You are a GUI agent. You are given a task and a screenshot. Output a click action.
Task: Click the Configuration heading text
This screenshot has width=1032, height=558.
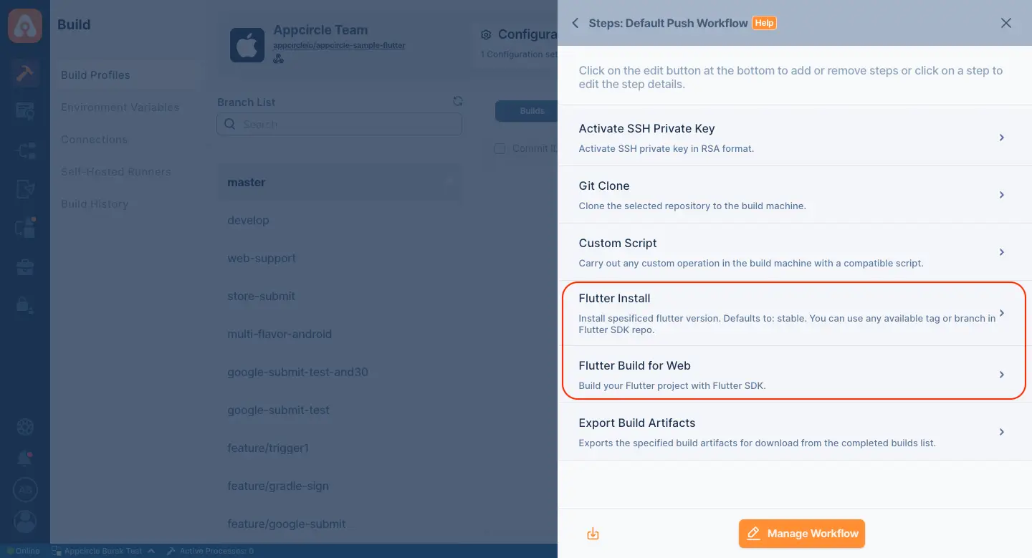coord(527,34)
